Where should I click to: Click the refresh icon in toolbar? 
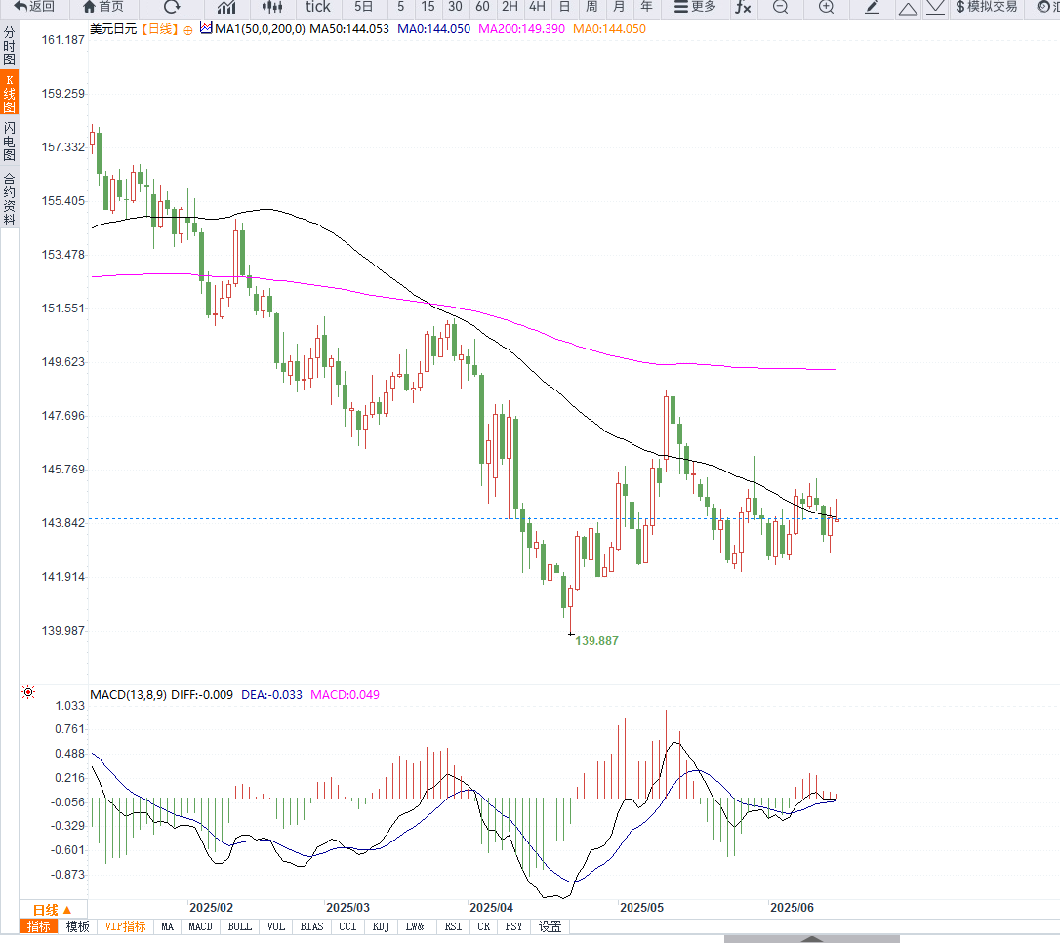172,8
